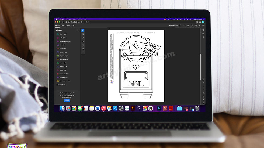Open Chrome from the dock
This screenshot has height=148, width=264.
[74, 109]
